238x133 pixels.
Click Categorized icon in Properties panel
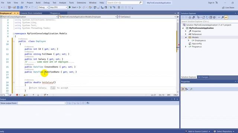click(x=183, y=89)
